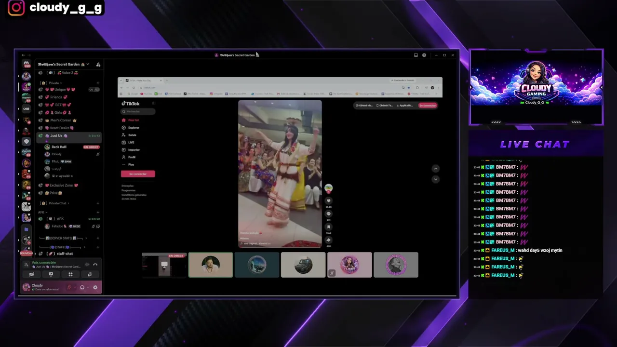Expand the STAFF category
The width and height of the screenshot is (617, 347).
coord(63,247)
